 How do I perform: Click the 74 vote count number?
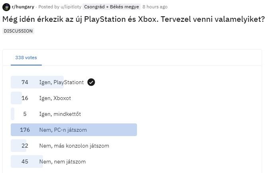point(25,82)
